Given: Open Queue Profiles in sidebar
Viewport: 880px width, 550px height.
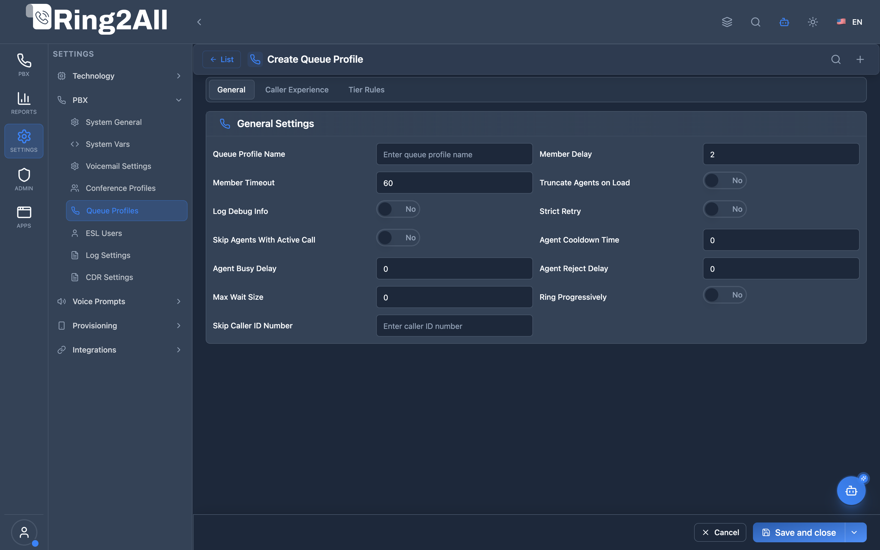Looking at the screenshot, I should tap(127, 211).
